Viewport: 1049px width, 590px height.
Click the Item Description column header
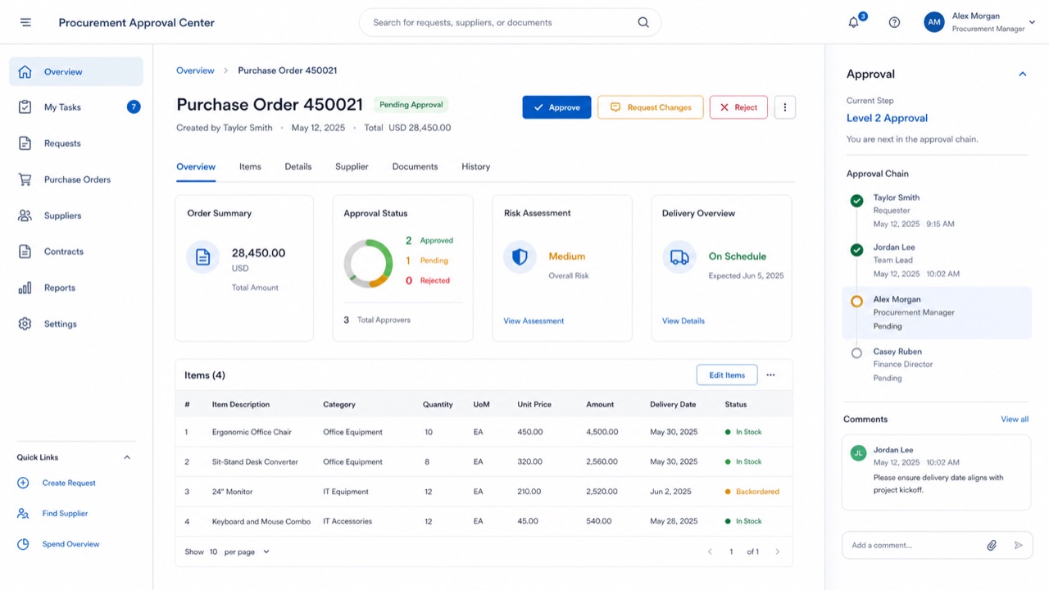click(241, 404)
